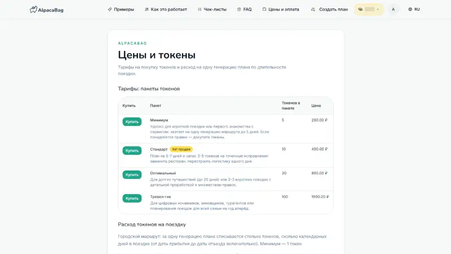Click the AlpacaBag alpaca logo icon
The height and width of the screenshot is (254, 451).
pyautogui.click(x=33, y=10)
